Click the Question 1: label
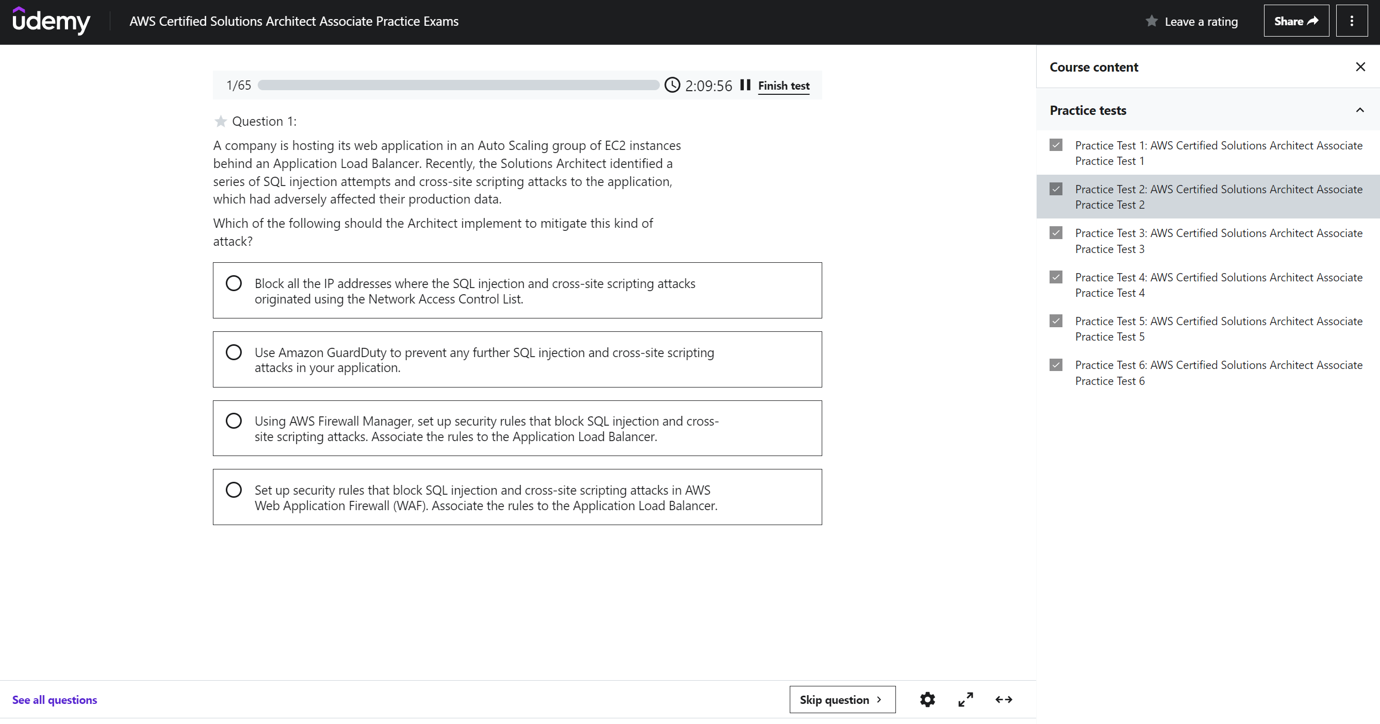The image size is (1380, 724). pos(264,122)
